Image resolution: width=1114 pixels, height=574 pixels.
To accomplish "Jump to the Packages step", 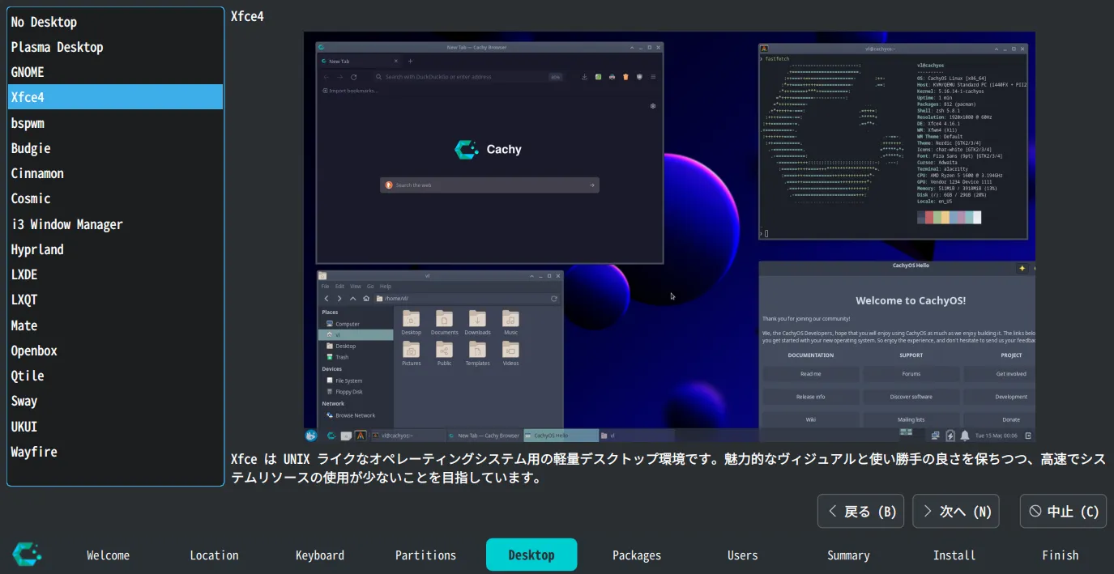I will point(637,555).
